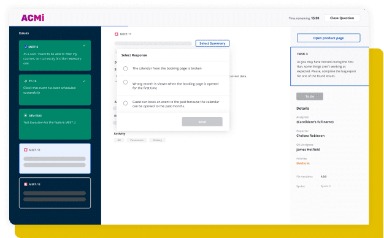The width and height of the screenshot is (384, 238).
Task: Open the To do status dropdown
Action: tap(310, 96)
